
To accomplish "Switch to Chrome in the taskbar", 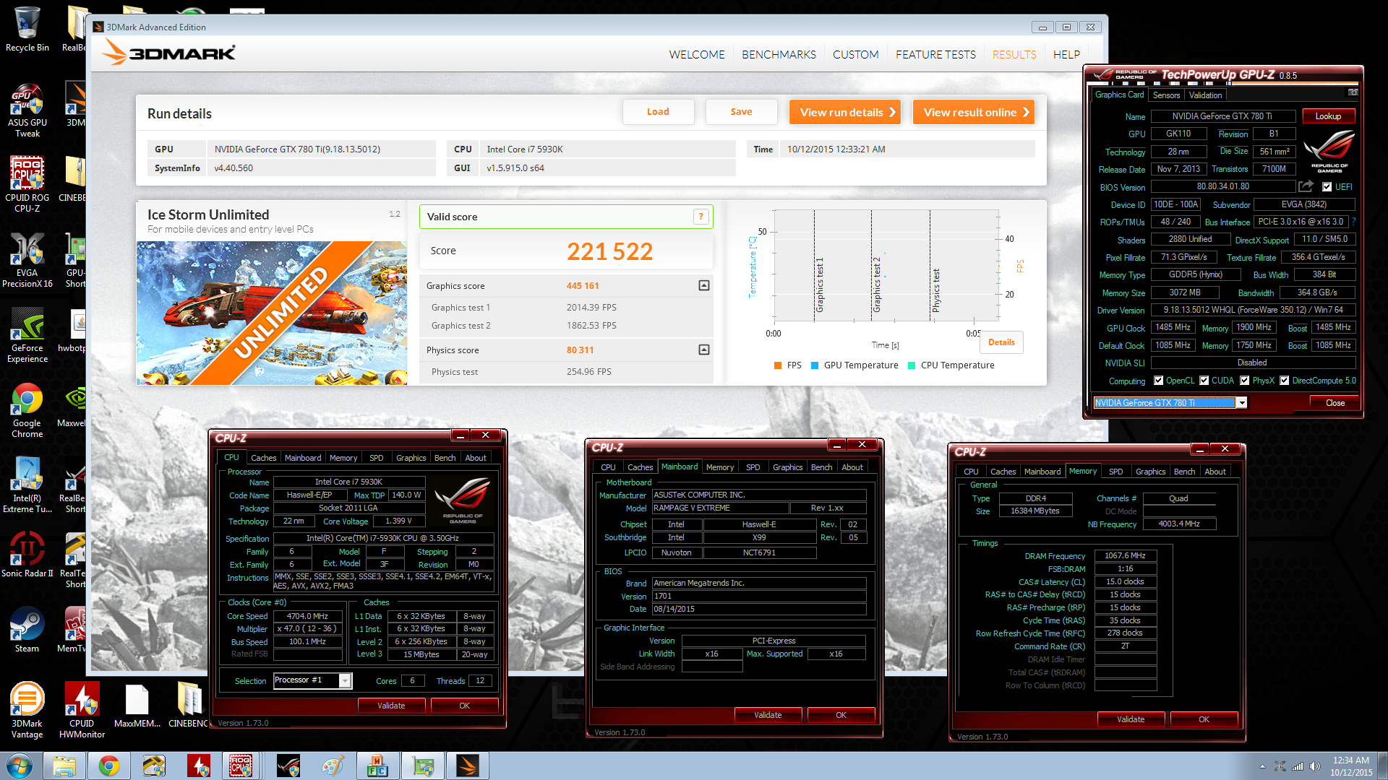I will point(109,766).
